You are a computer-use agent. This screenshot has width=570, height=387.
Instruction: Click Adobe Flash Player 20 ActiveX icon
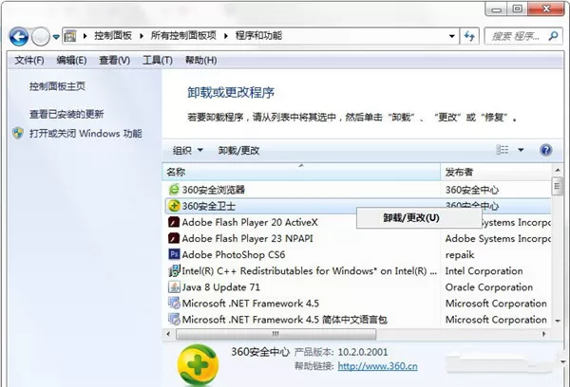[x=174, y=222]
